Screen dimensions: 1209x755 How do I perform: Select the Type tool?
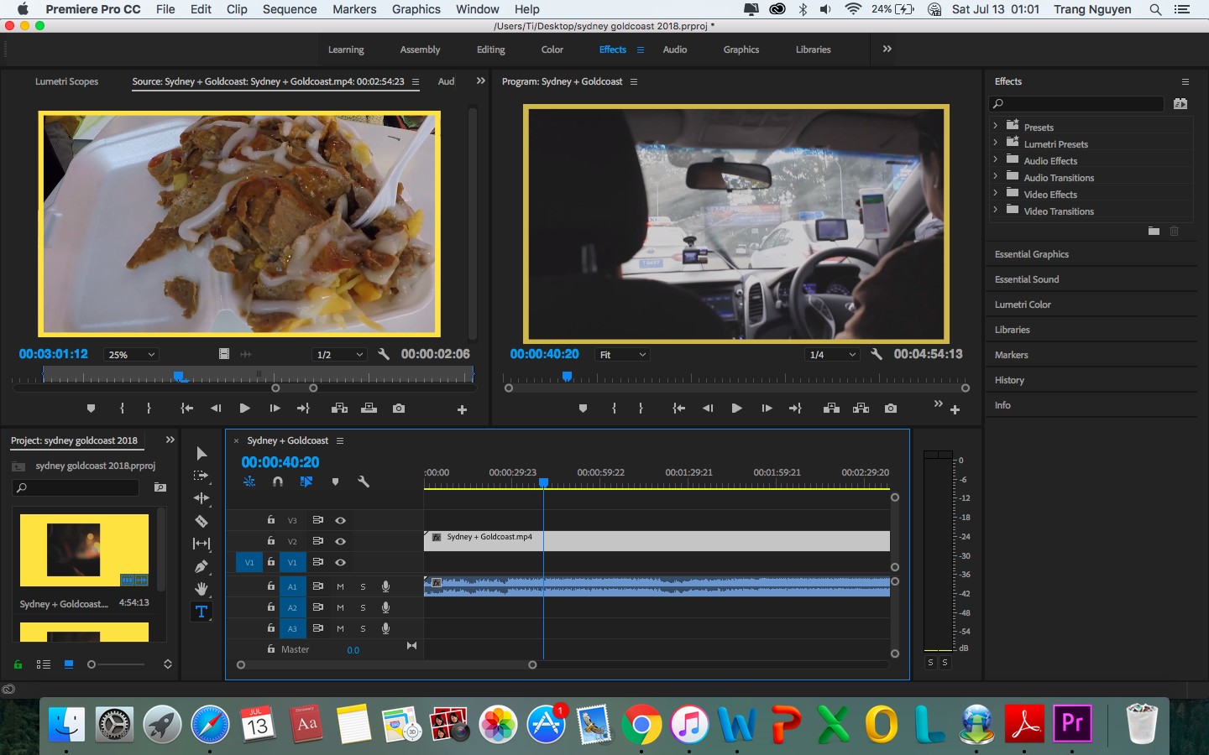pos(201,612)
